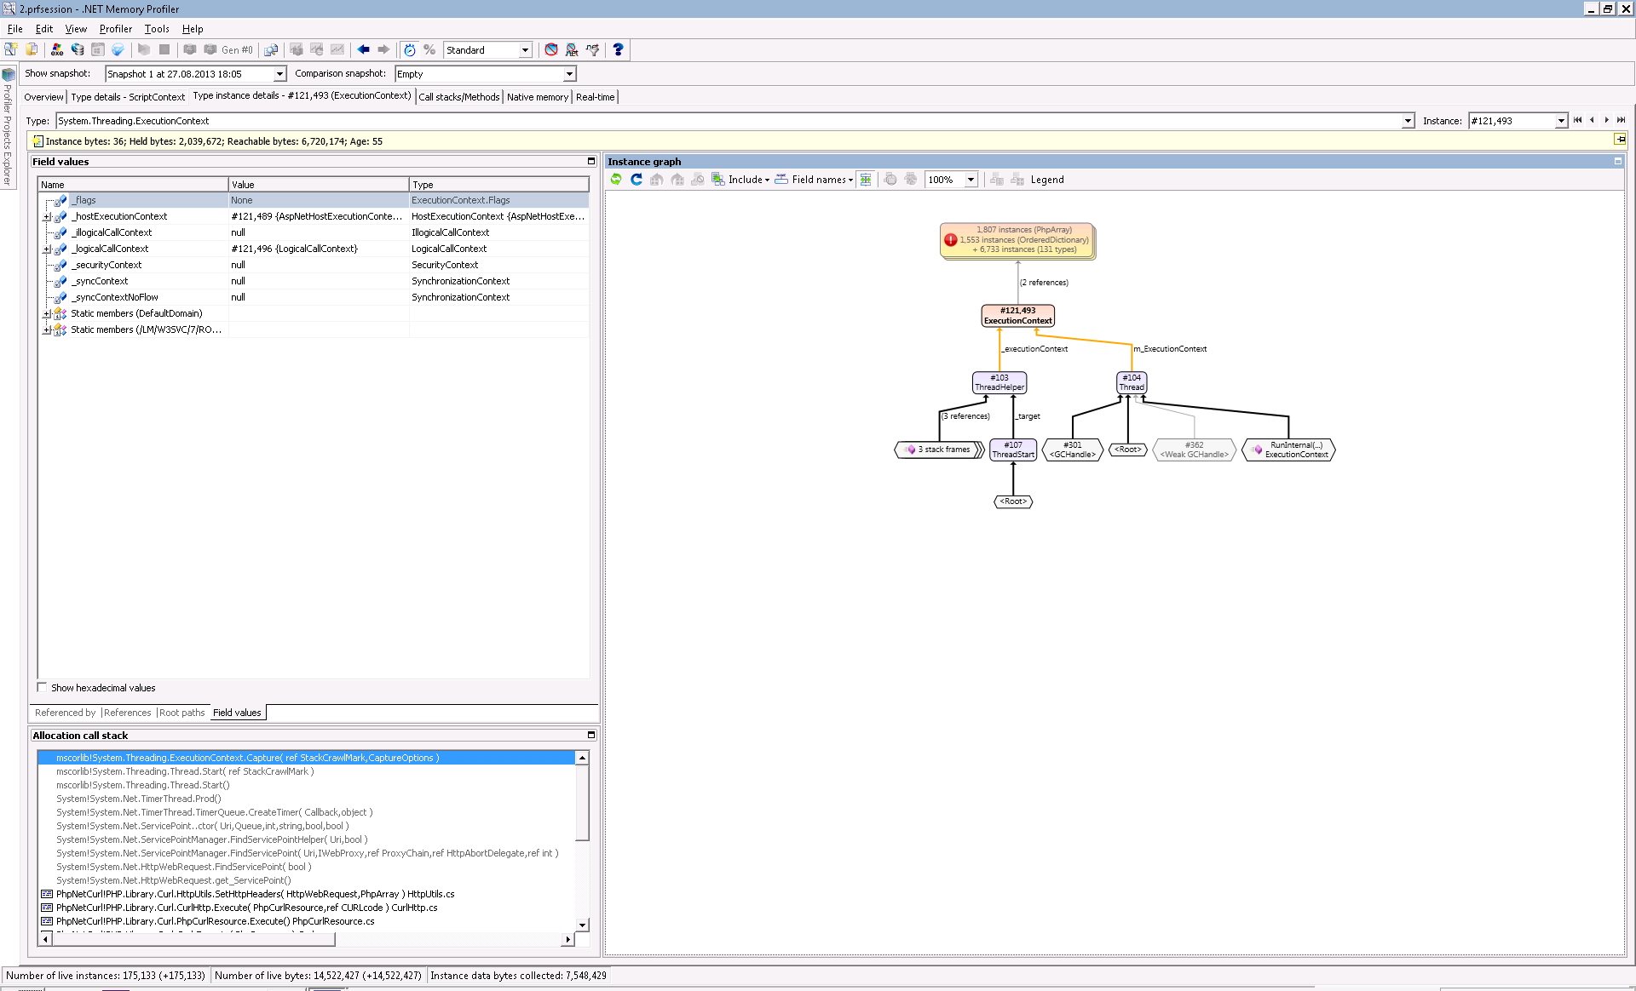Sort by the Value column header
This screenshot has width=1636, height=991.
(319, 184)
